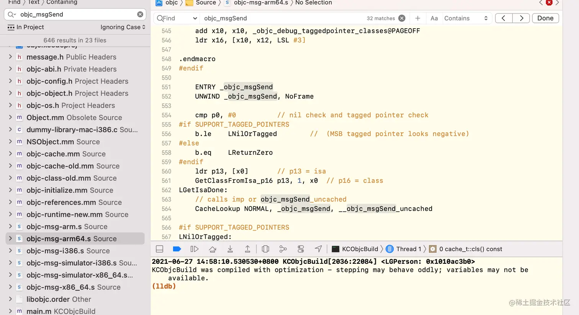The image size is (579, 315).
Task: Step out in the debug bar
Action: (x=248, y=249)
